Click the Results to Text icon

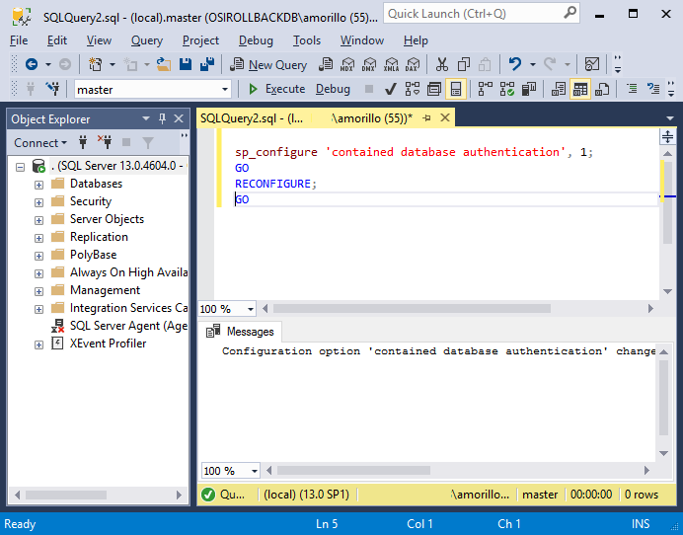(559, 89)
